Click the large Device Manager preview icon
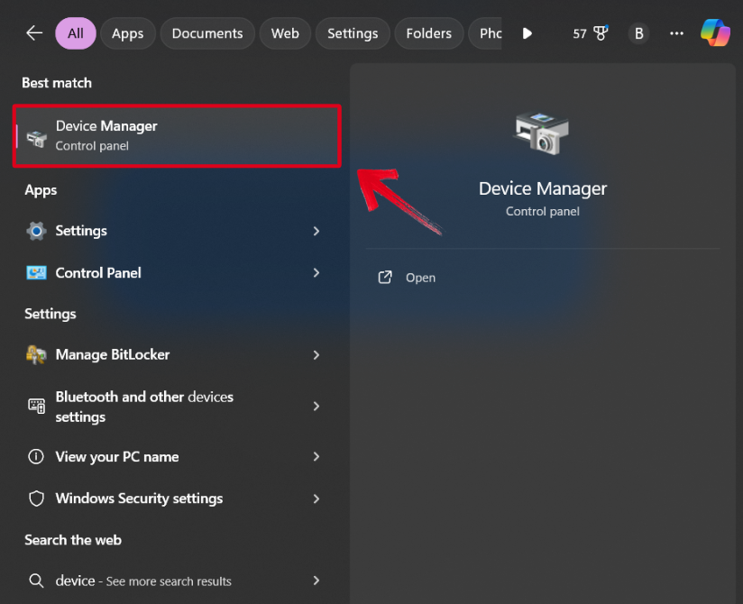This screenshot has height=604, width=743. tap(541, 133)
